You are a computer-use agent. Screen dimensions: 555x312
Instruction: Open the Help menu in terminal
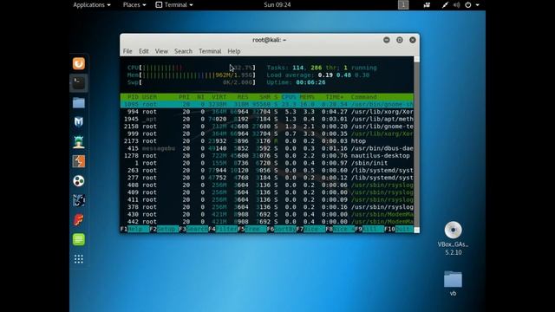pos(234,51)
